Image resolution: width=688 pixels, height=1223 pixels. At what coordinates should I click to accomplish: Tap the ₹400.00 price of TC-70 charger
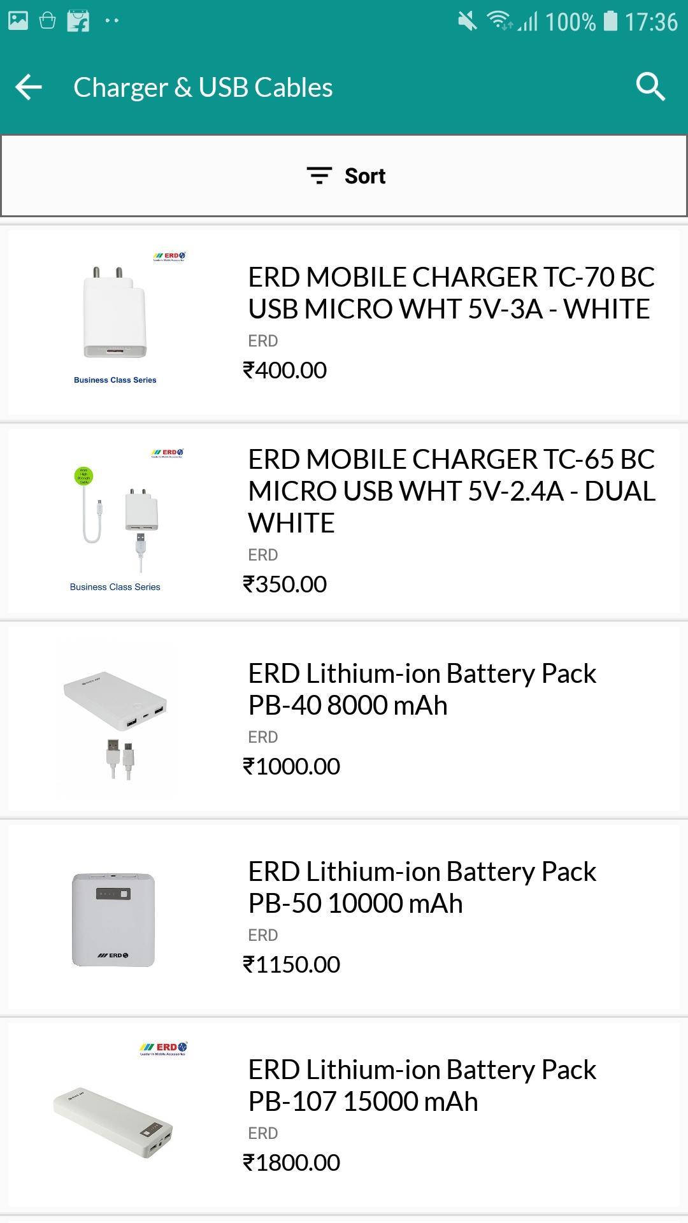click(285, 370)
